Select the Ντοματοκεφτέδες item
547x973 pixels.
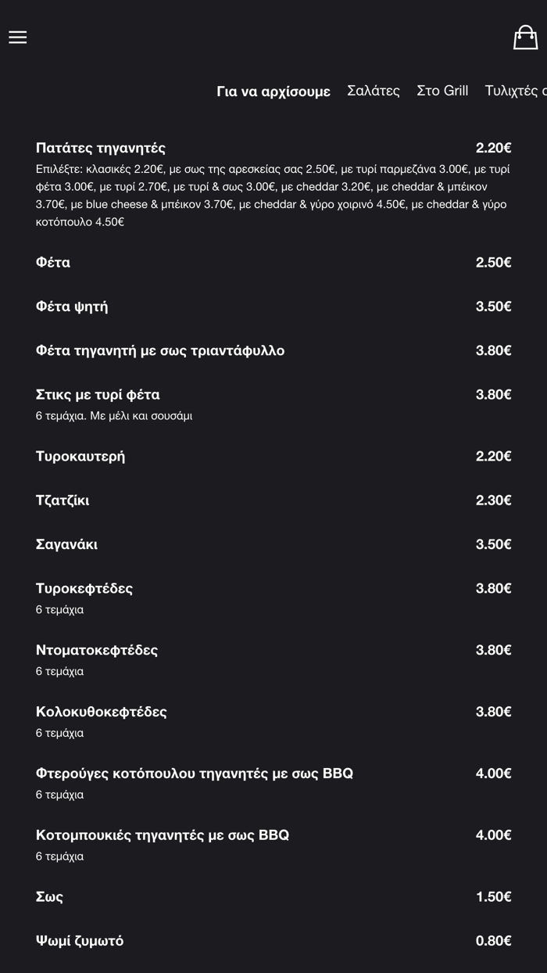point(97,650)
